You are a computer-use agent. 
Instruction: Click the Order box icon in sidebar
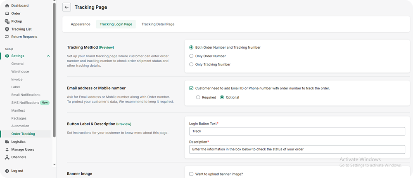click(x=7, y=14)
